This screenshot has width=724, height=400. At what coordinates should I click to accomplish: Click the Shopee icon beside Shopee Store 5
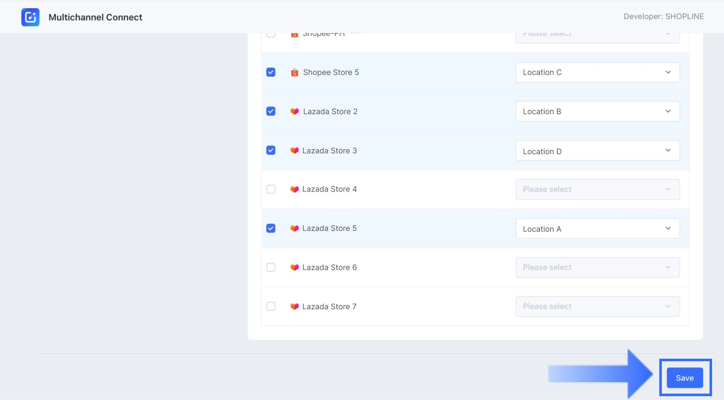[294, 73]
